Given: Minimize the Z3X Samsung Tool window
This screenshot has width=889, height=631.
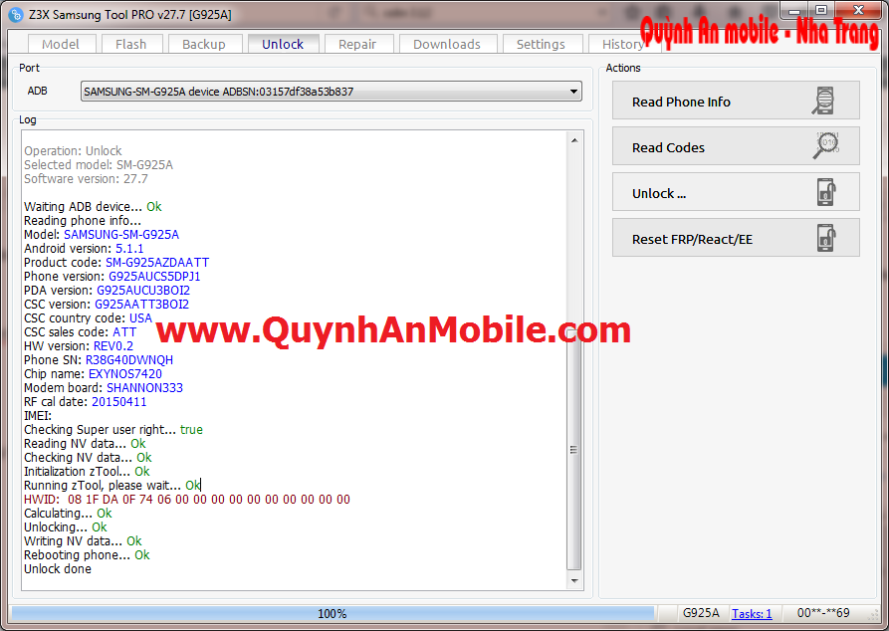Looking at the screenshot, I should (794, 10).
